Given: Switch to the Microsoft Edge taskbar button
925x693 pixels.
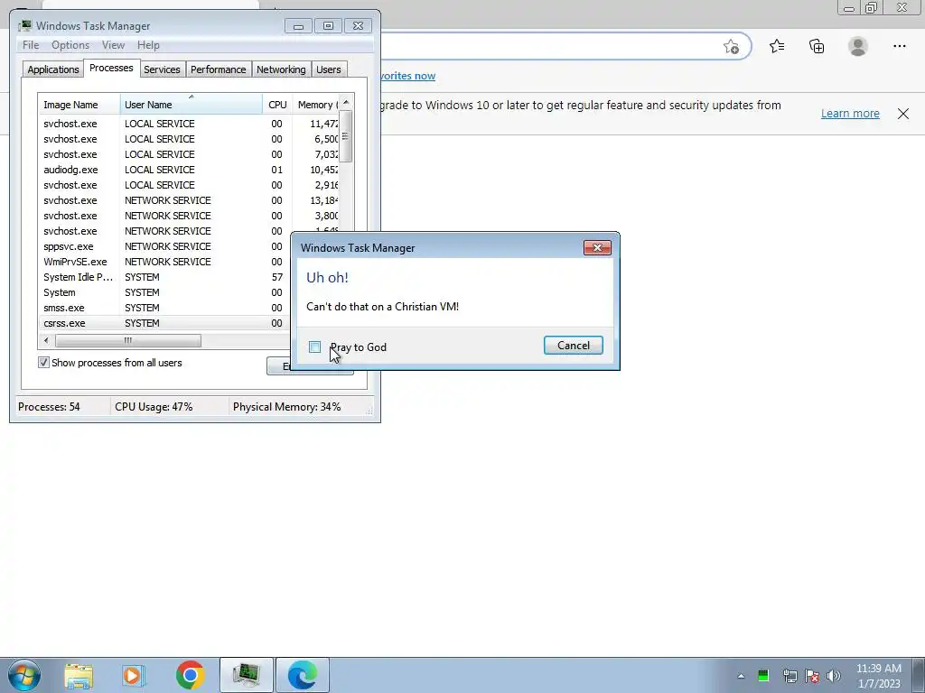Looking at the screenshot, I should (302, 675).
